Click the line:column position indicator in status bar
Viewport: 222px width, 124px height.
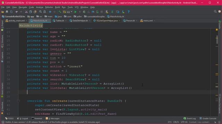tap(170, 122)
